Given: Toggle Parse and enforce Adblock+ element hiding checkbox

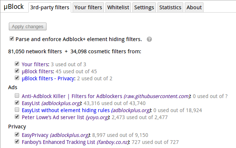Looking at the screenshot, I should tap(12, 38).
